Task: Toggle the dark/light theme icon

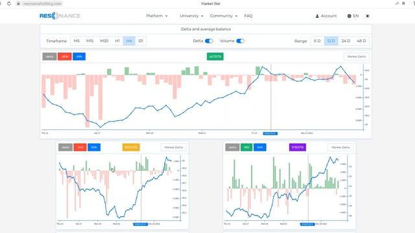Action: coord(368,16)
